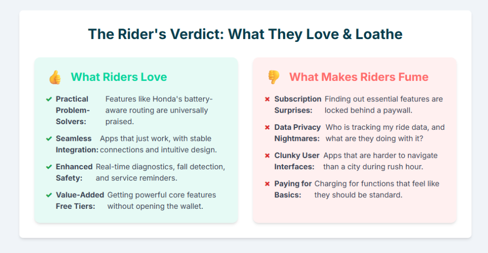Click the green checkmark beside Seamless Integration
This screenshot has height=253, width=488.
(49, 139)
